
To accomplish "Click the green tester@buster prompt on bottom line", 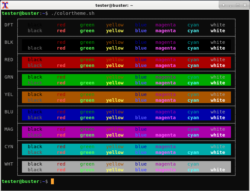I will click(20, 181).
